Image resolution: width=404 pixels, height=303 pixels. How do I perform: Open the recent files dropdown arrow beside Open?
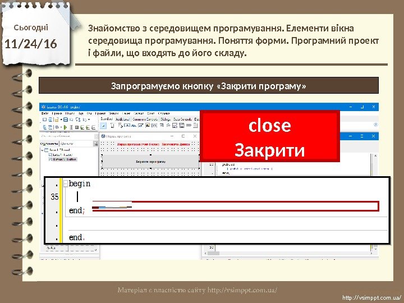coord(61,120)
